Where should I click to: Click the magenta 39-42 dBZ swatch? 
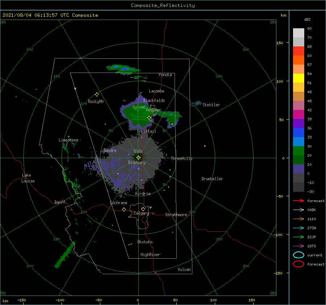tap(298, 115)
